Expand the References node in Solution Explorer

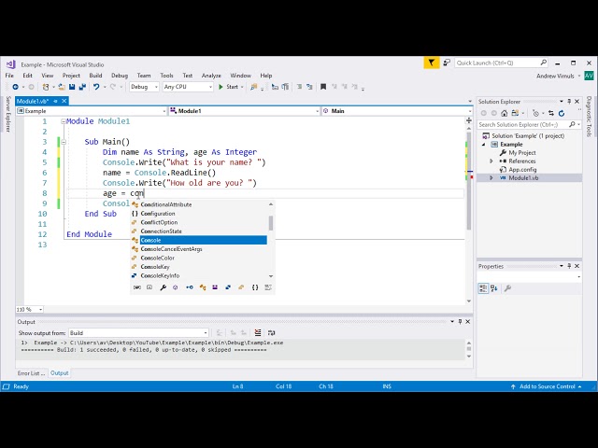pos(491,161)
